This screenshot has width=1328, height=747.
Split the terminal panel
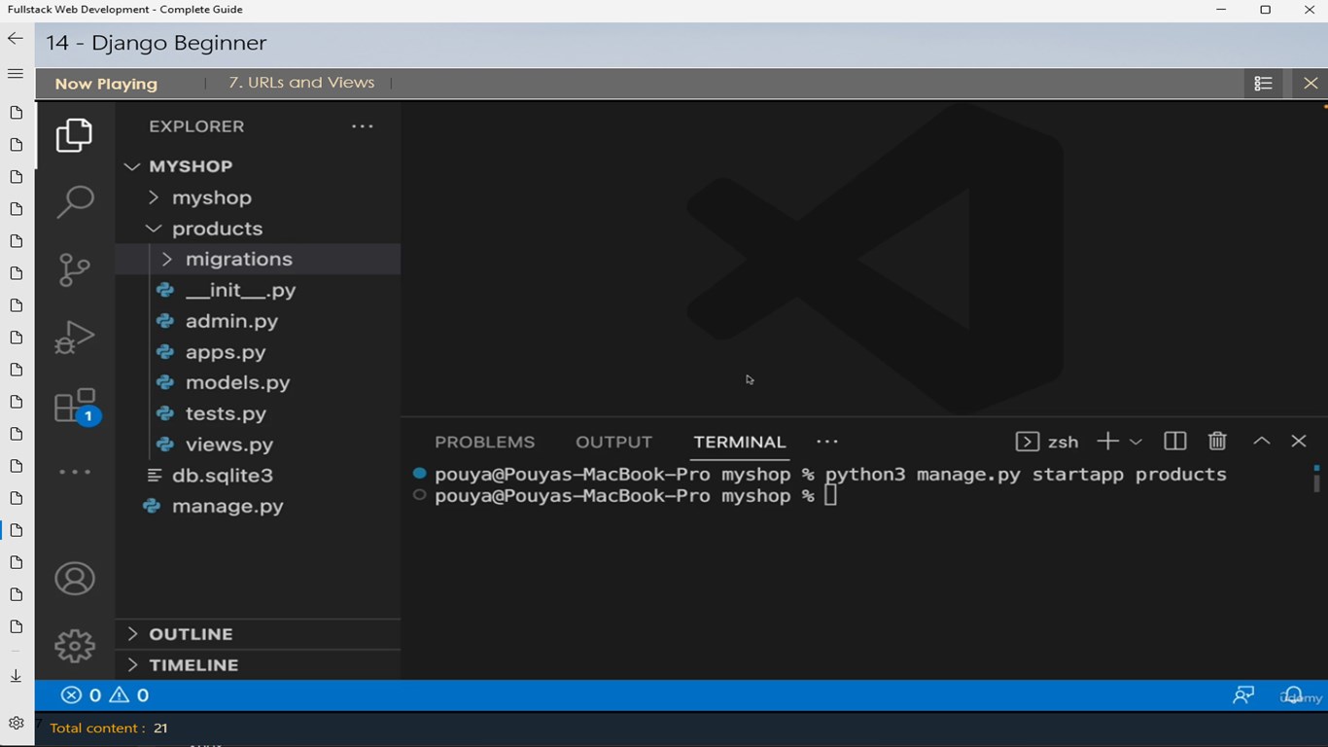(x=1174, y=442)
